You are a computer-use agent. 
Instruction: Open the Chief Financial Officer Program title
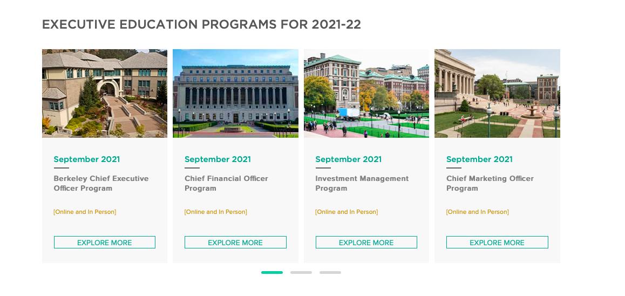click(x=226, y=184)
